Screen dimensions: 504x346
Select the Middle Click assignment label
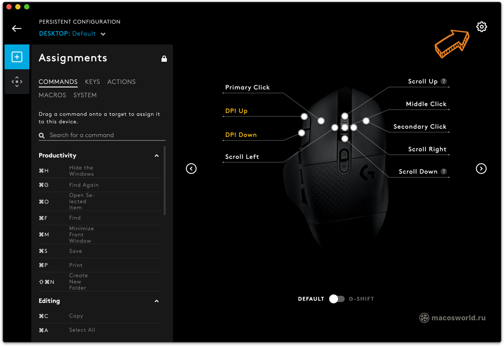click(x=426, y=104)
